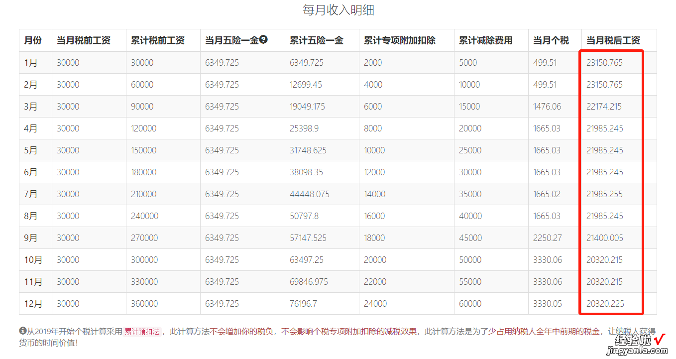Click cumulative insurance value 31748.625
The height and width of the screenshot is (359, 676).
click(308, 150)
